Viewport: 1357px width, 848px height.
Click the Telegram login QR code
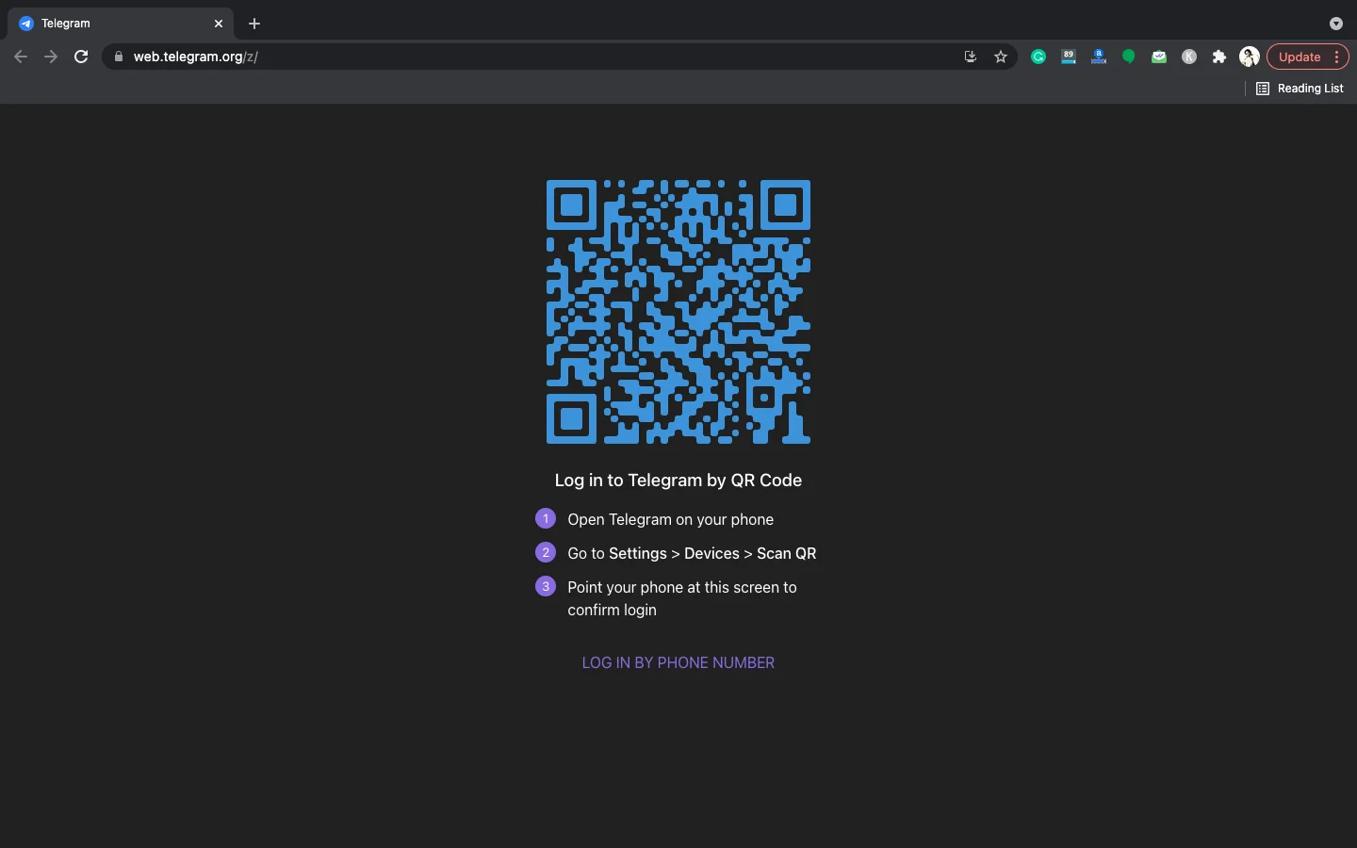678,312
